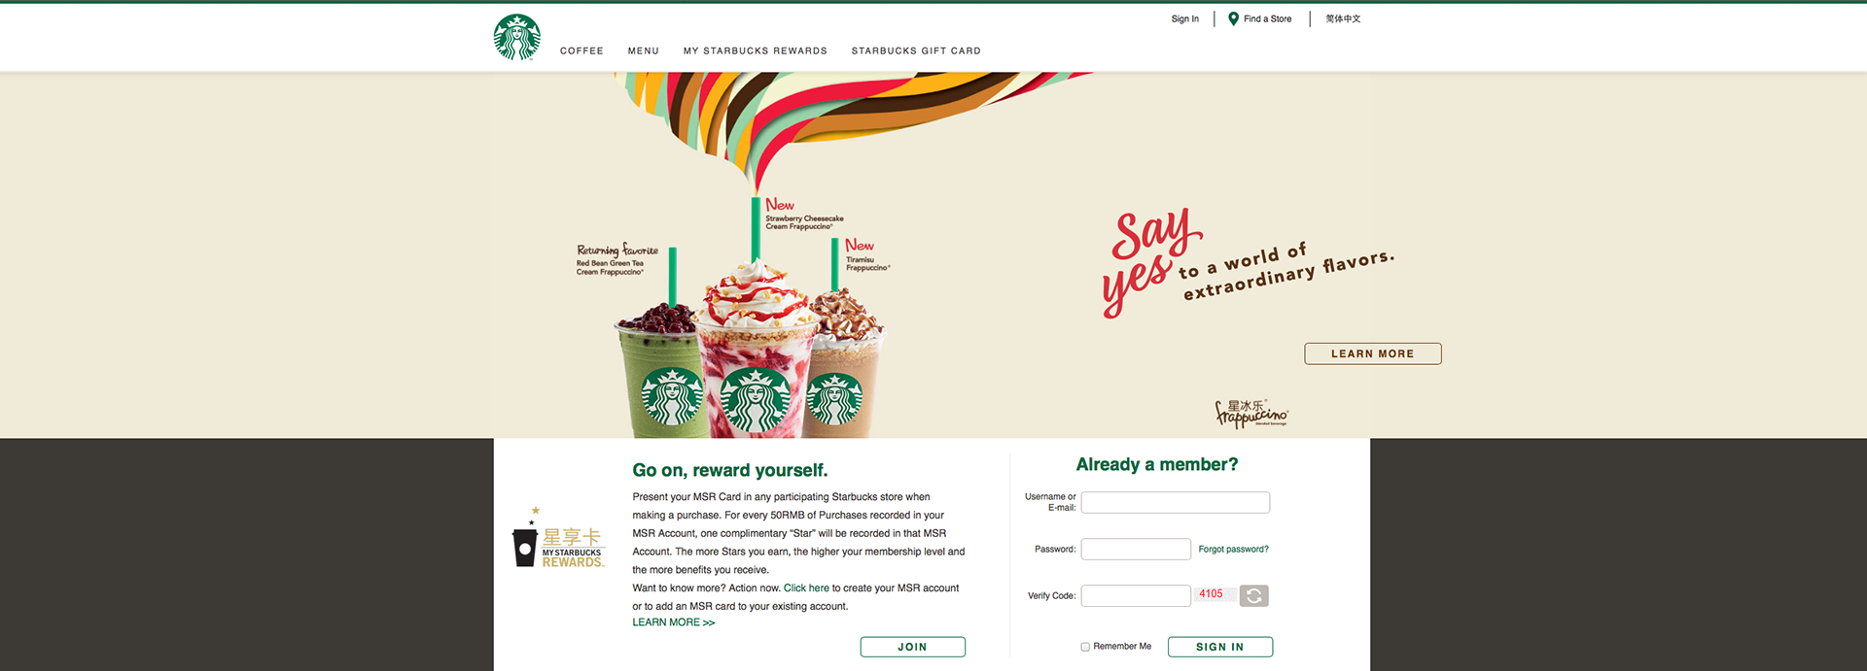
Task: Open My Starbucks Rewards menu
Action: tap(756, 51)
